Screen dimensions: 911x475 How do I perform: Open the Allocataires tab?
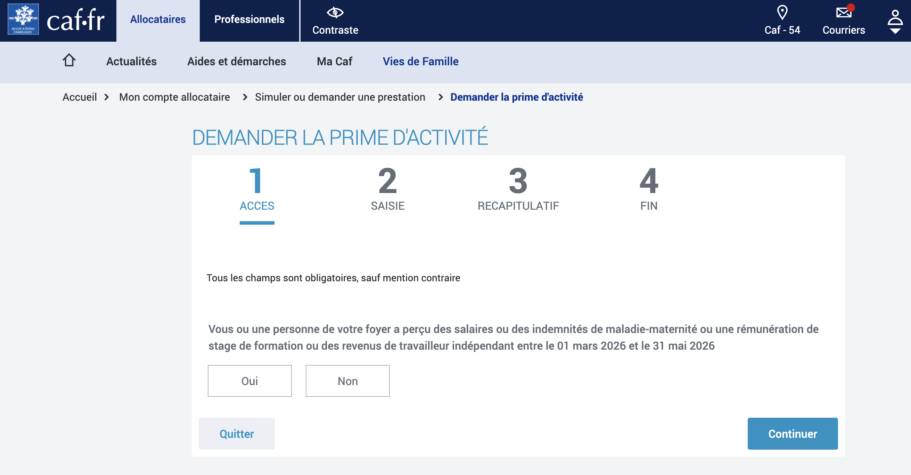pyautogui.click(x=158, y=20)
